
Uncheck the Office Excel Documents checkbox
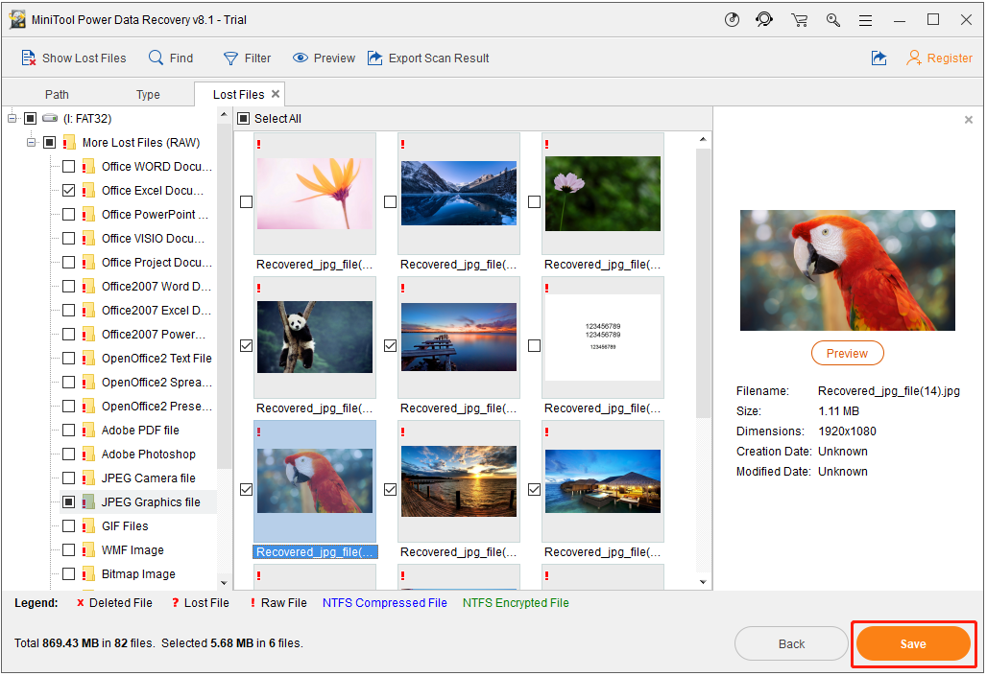click(68, 191)
